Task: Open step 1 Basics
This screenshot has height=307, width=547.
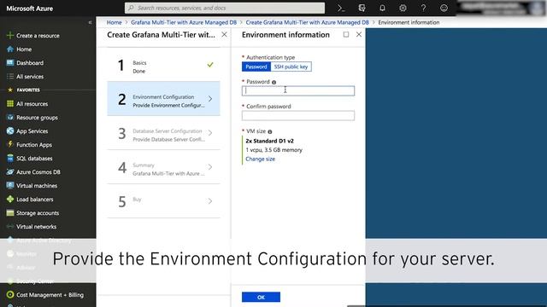Action: click(163, 65)
